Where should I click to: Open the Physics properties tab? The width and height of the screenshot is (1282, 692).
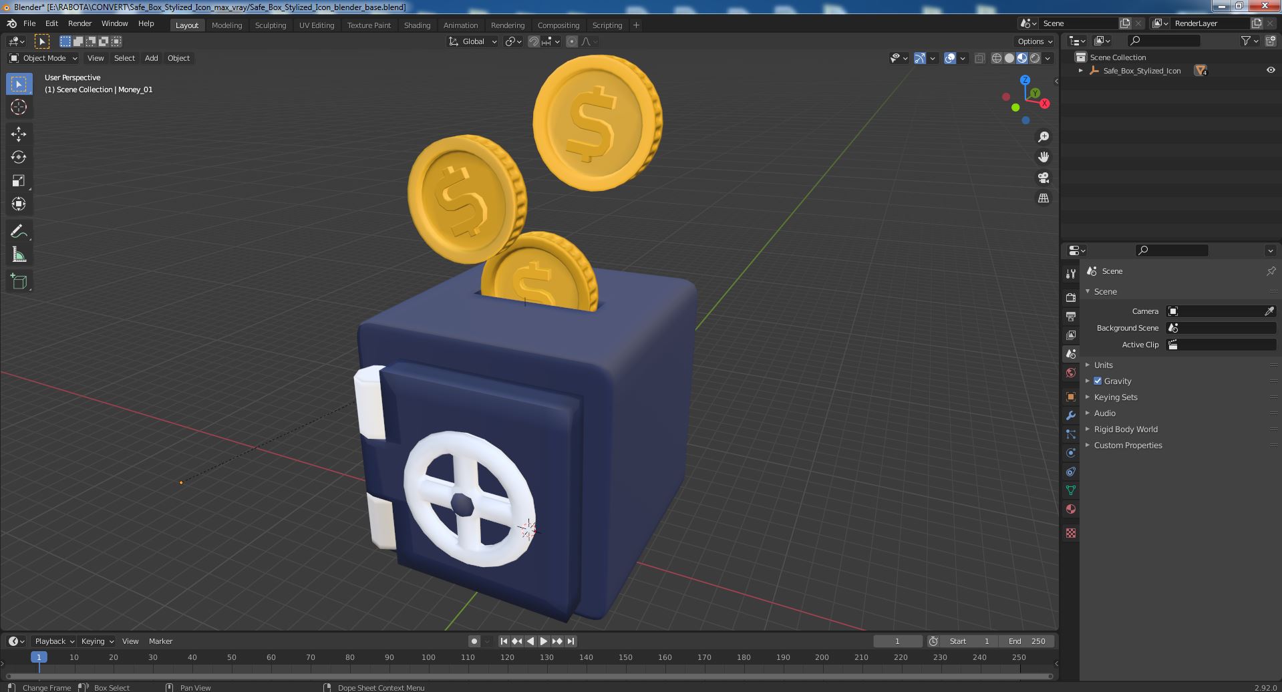pyautogui.click(x=1071, y=453)
